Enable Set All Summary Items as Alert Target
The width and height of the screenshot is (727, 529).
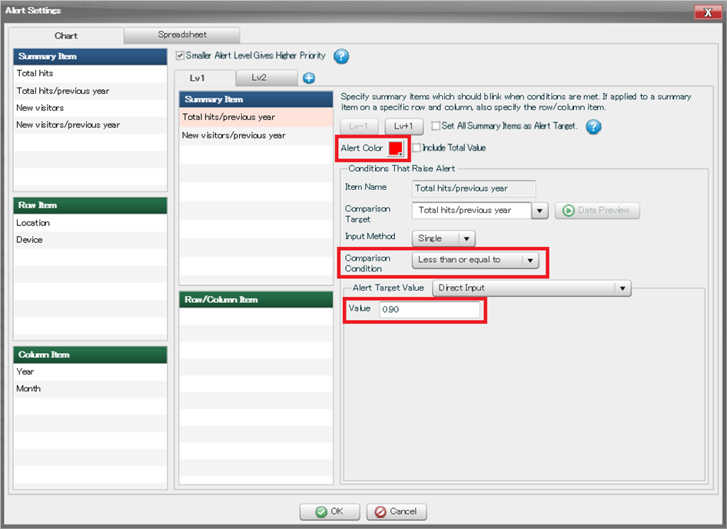(x=436, y=126)
